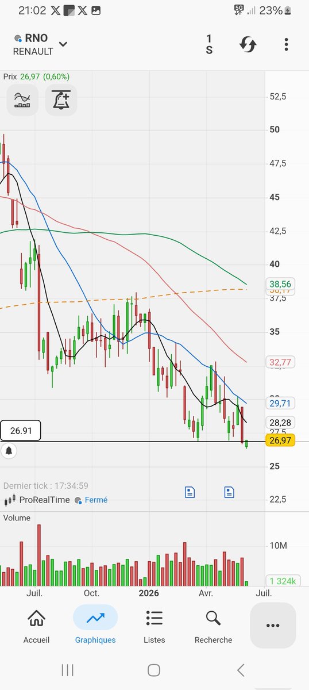Open the more options ellipsis button

point(273,626)
